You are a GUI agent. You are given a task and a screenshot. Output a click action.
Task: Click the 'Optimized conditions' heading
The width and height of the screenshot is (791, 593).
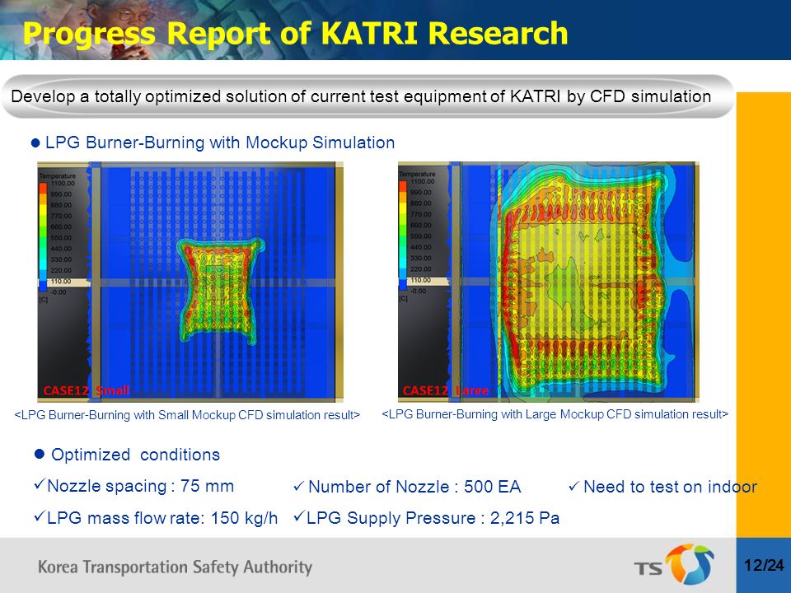click(x=135, y=455)
